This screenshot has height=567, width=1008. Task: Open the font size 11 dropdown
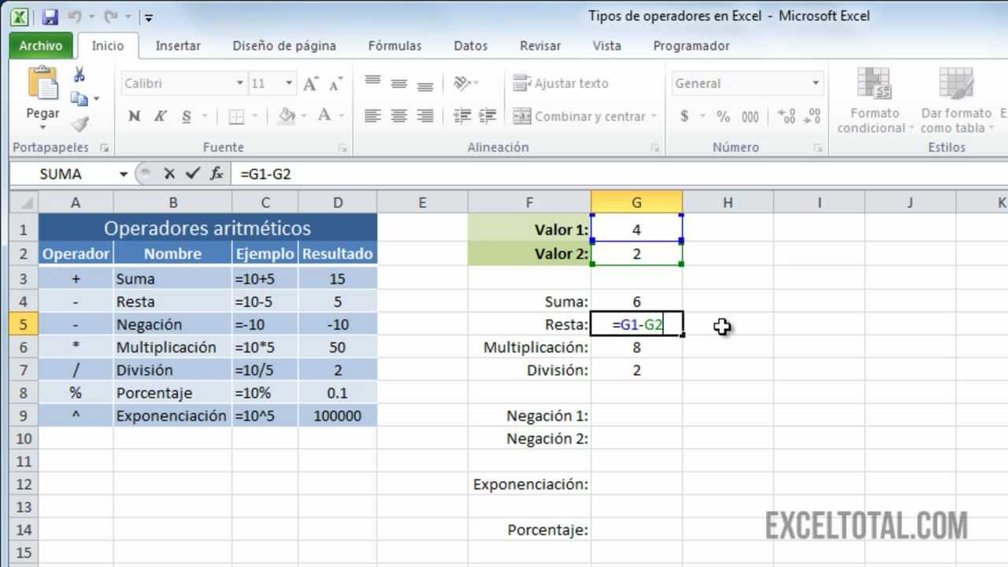(x=289, y=83)
